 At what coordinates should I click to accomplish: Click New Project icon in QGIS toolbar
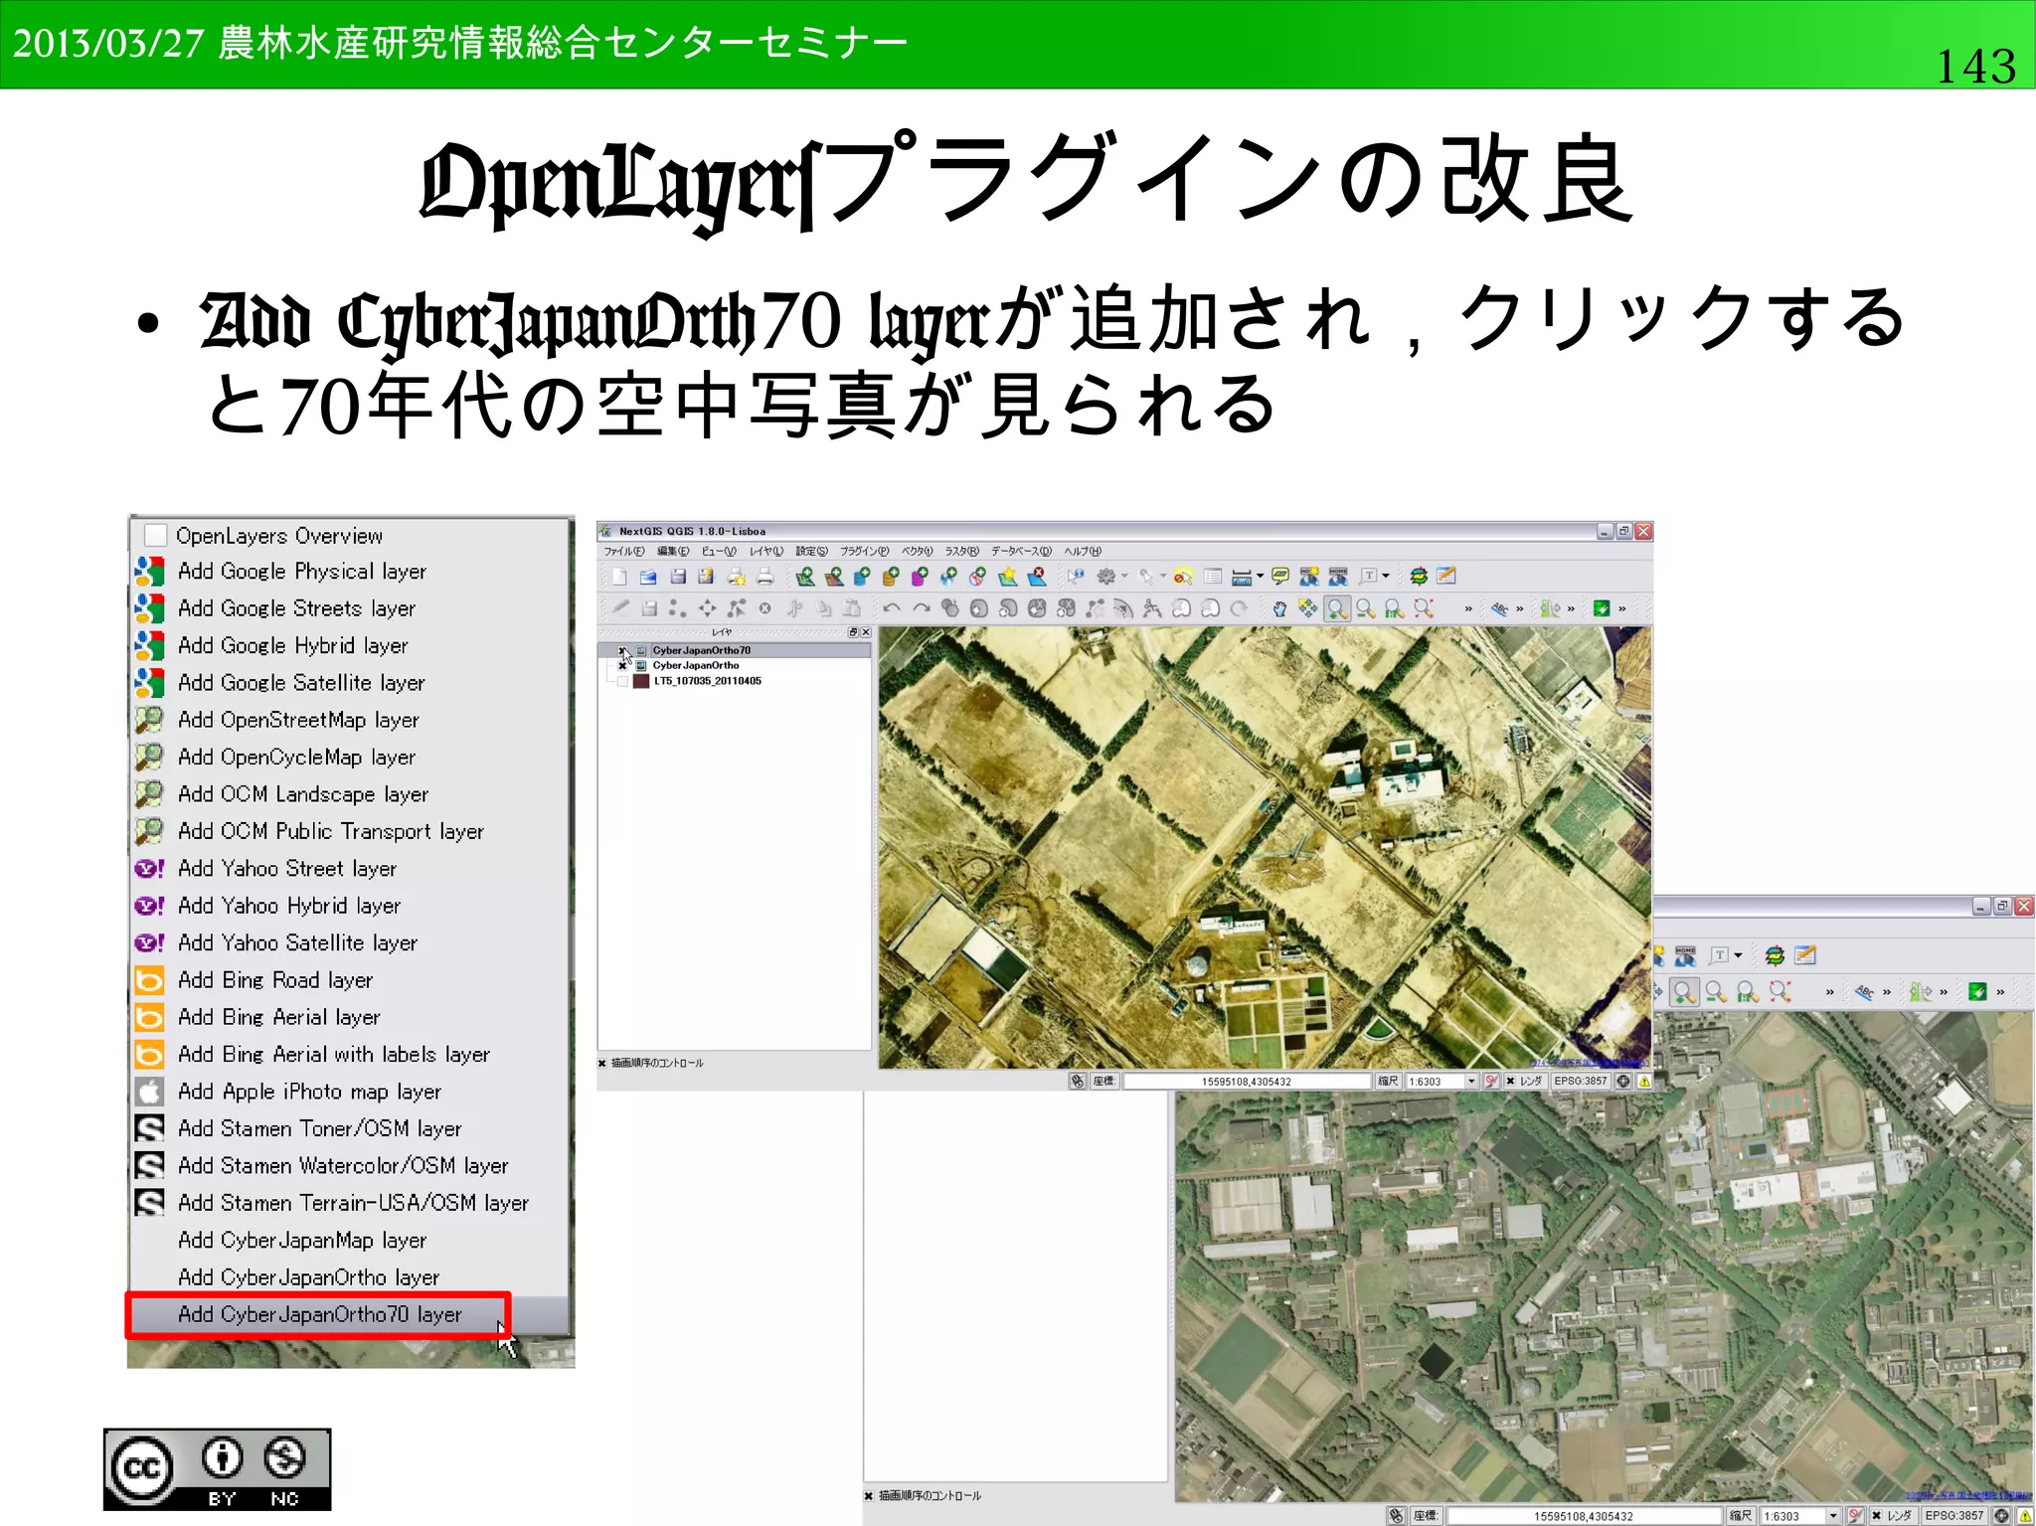(x=618, y=577)
